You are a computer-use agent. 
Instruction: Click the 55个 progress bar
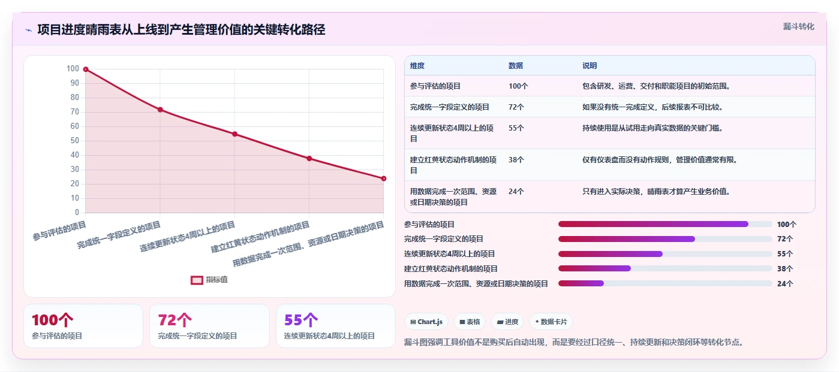[665, 254]
